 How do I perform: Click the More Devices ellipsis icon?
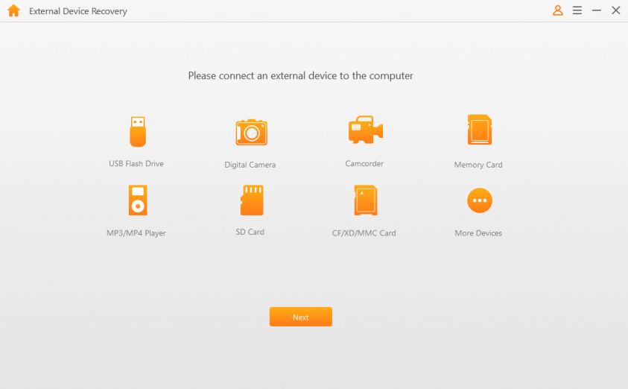pyautogui.click(x=479, y=200)
